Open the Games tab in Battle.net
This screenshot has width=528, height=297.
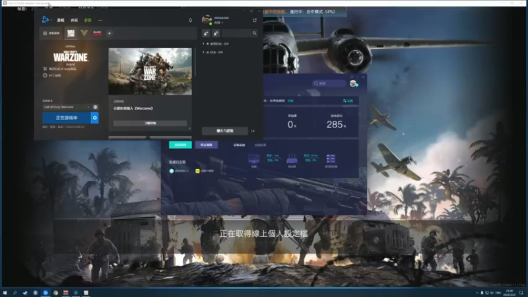61,20
